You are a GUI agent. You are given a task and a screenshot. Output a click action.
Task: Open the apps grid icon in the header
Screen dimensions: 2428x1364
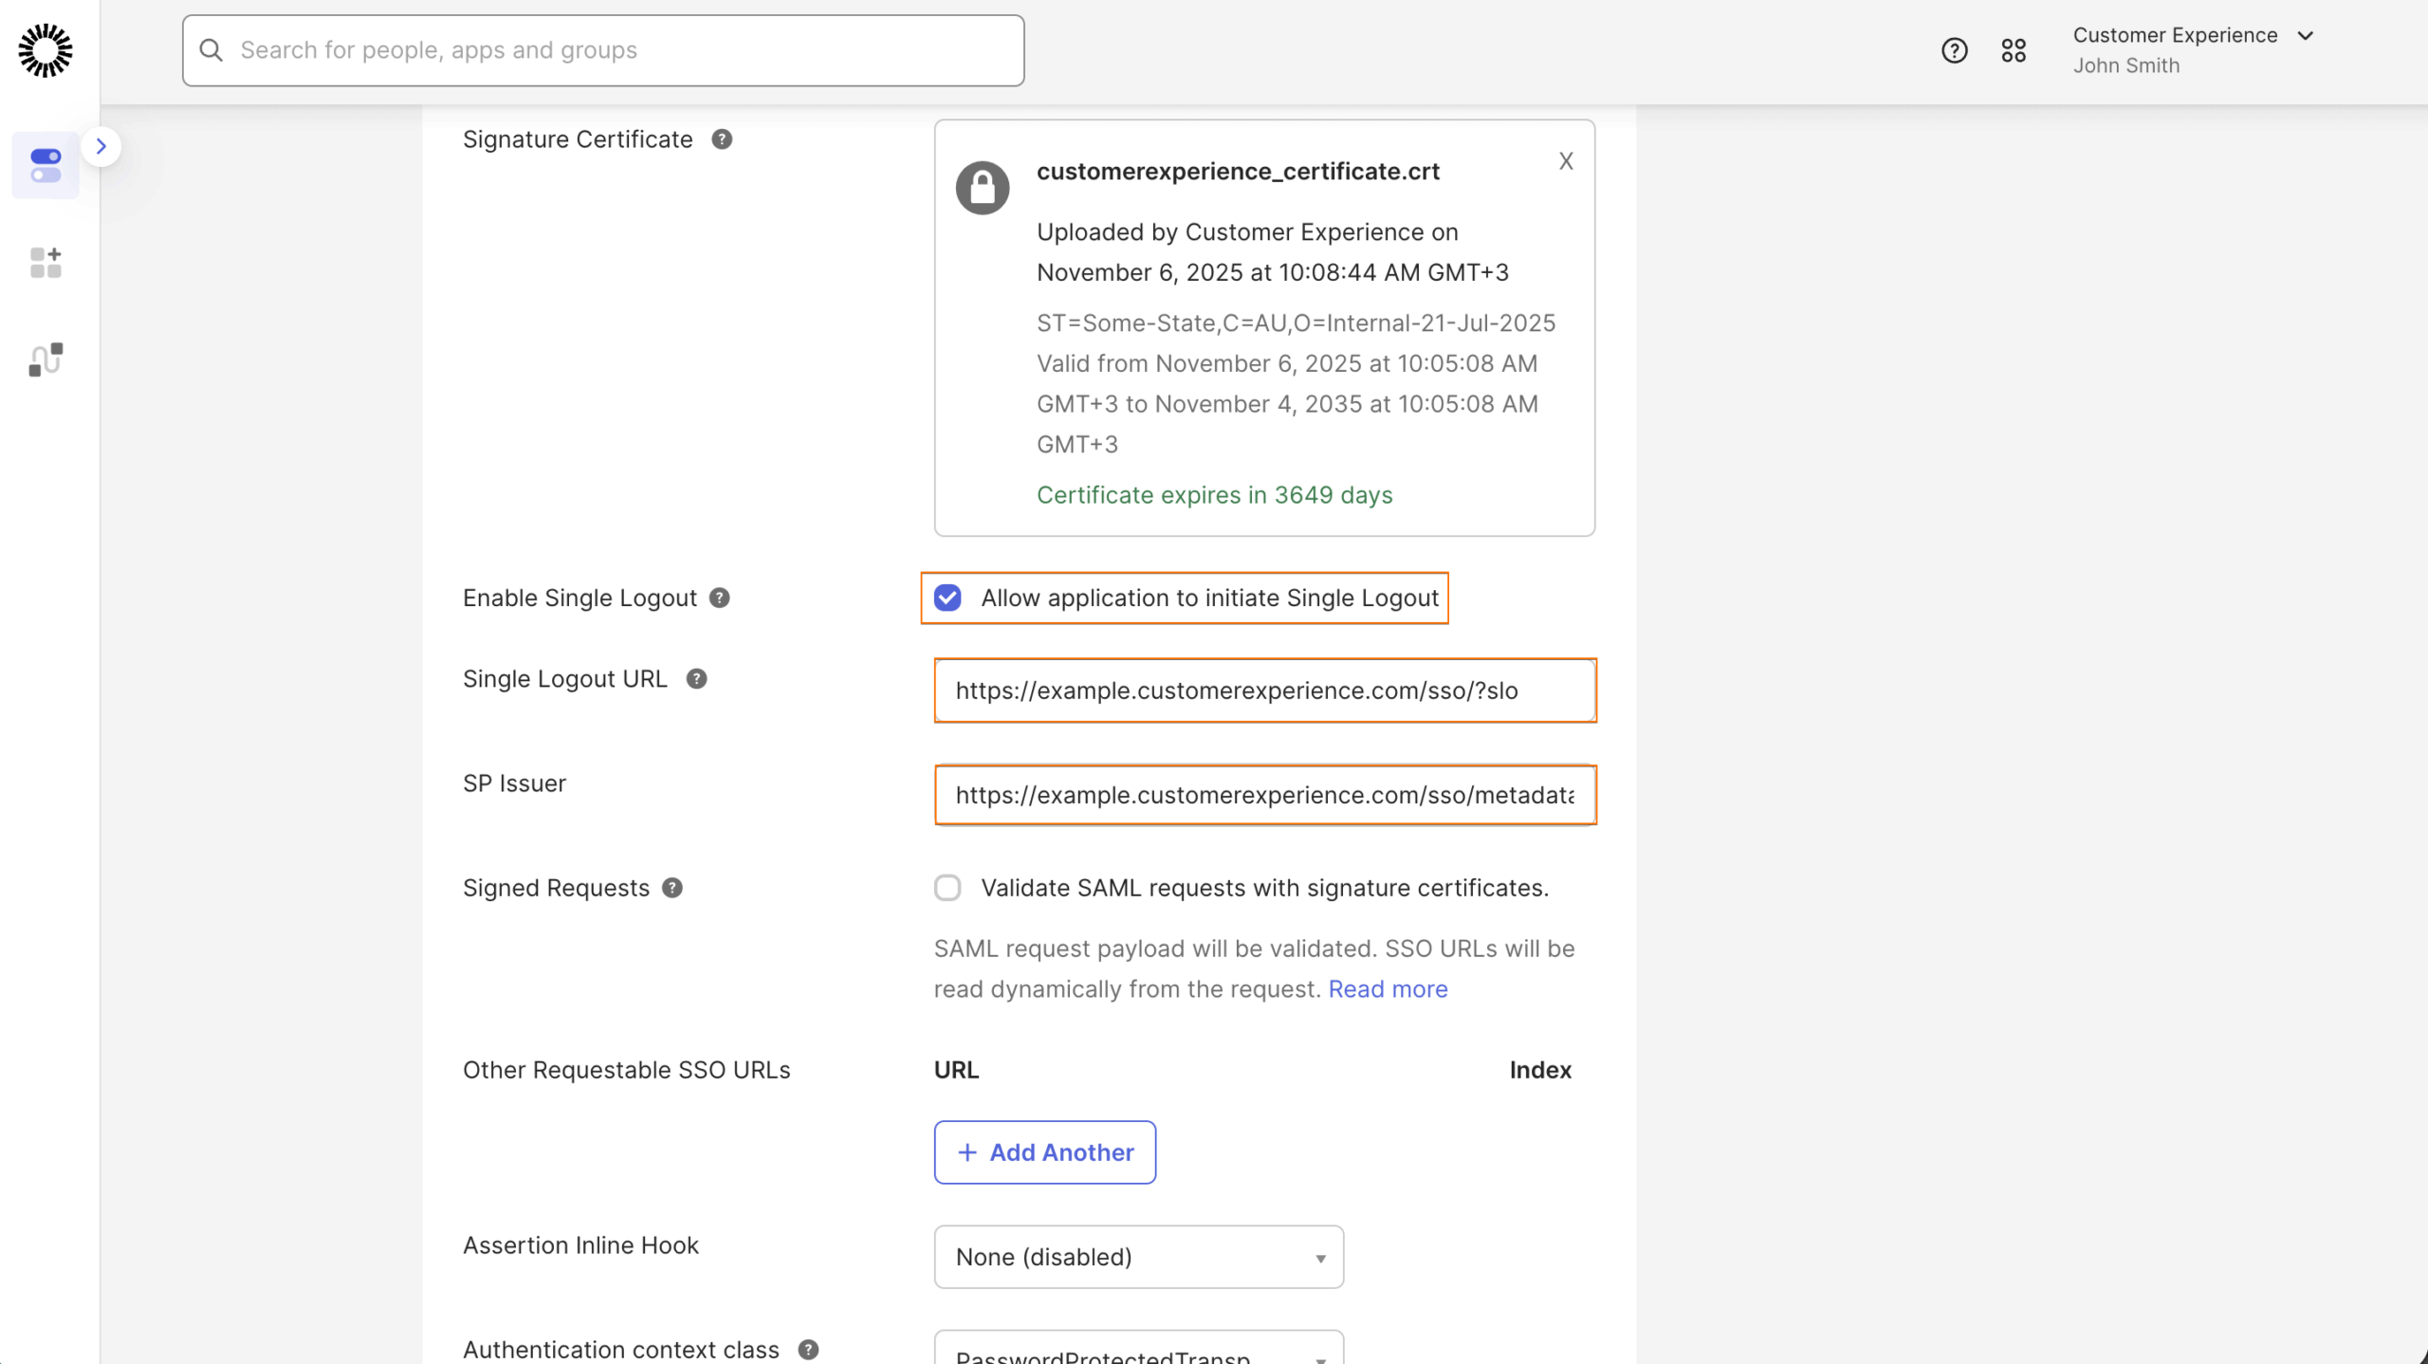tap(2015, 49)
